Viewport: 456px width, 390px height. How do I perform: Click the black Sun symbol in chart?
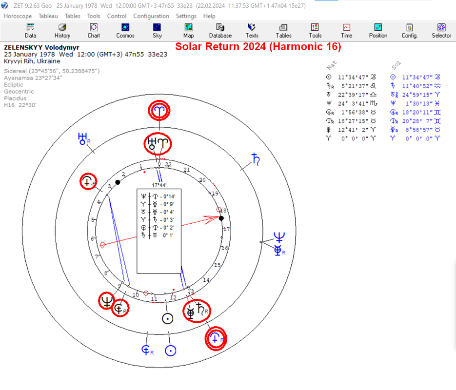[167, 318]
